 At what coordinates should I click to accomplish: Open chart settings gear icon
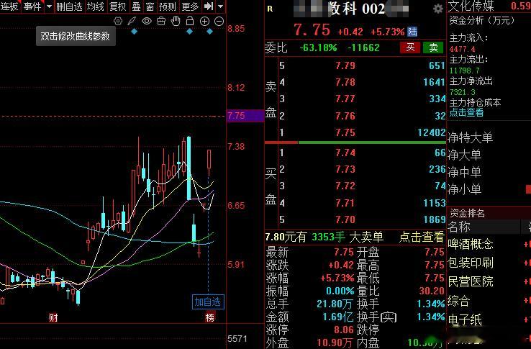(x=118, y=21)
